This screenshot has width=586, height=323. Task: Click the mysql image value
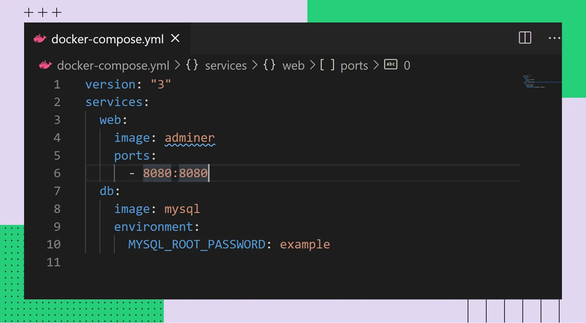click(182, 209)
